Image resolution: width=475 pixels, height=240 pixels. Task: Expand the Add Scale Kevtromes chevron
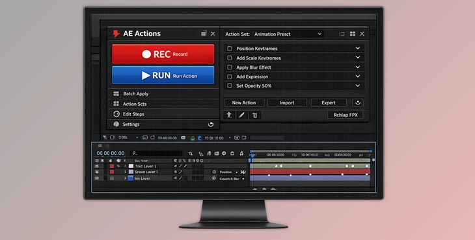pyautogui.click(x=358, y=57)
